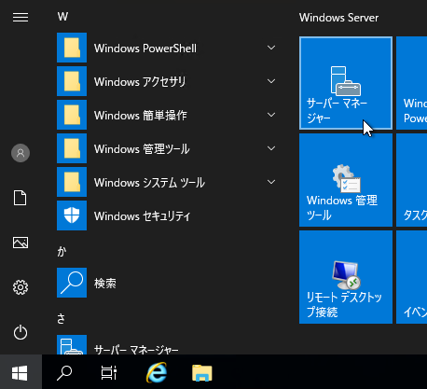Select the Windows セキュリティ text label
Image resolution: width=427 pixels, height=389 pixels.
pyautogui.click(x=143, y=216)
